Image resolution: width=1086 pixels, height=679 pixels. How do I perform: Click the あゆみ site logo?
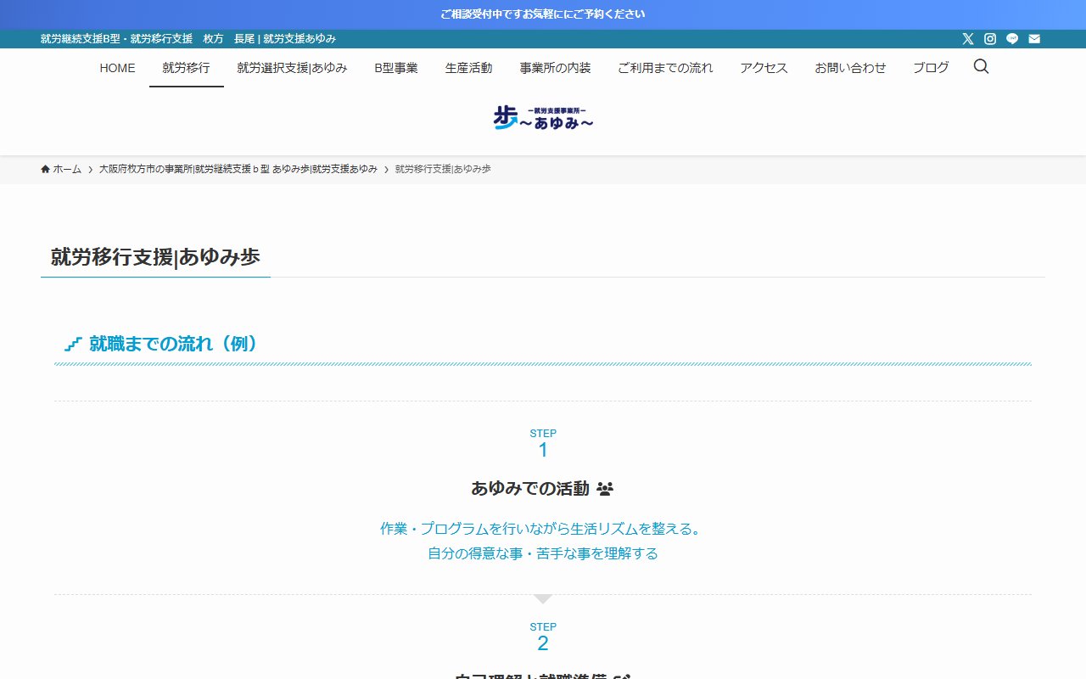tap(543, 118)
